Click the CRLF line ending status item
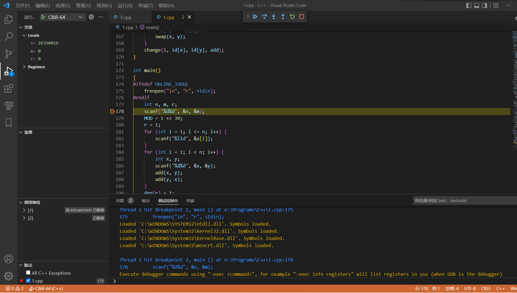 click(486, 289)
